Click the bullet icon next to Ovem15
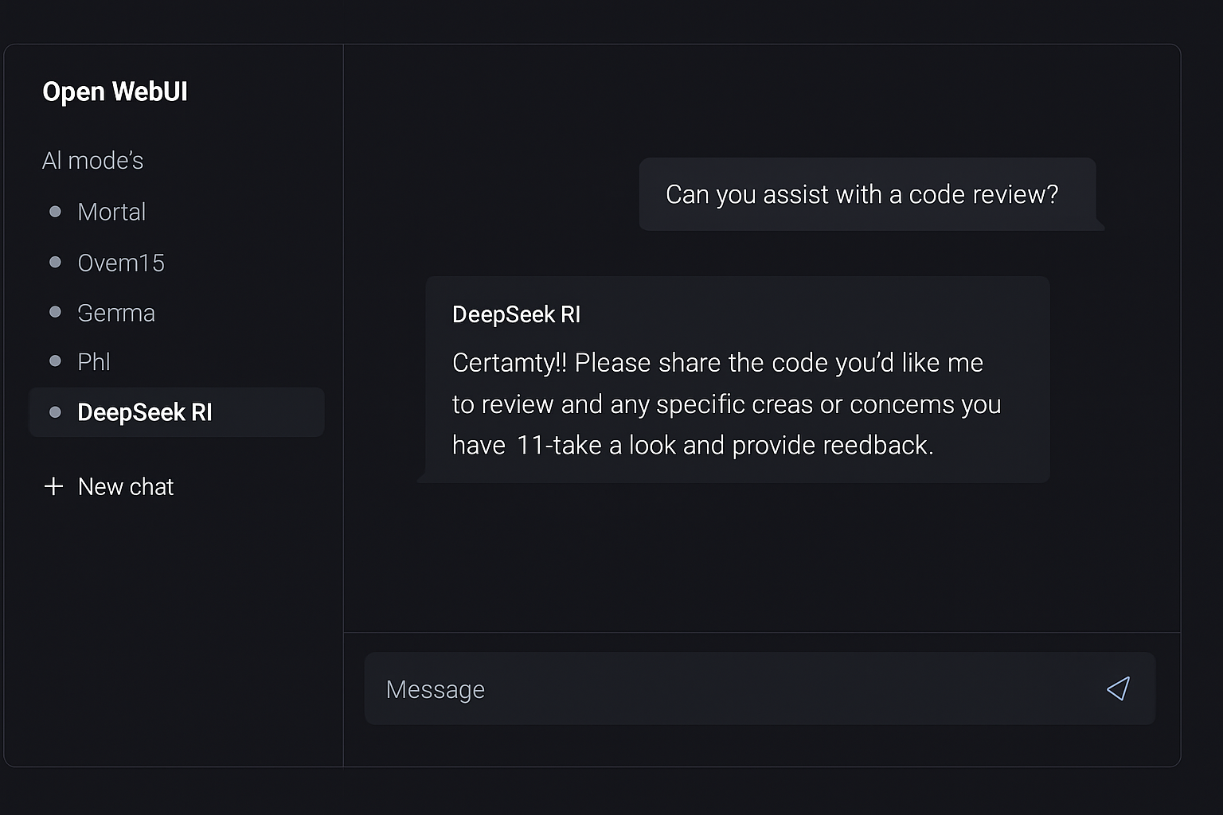Viewport: 1223px width, 815px height. 55,262
